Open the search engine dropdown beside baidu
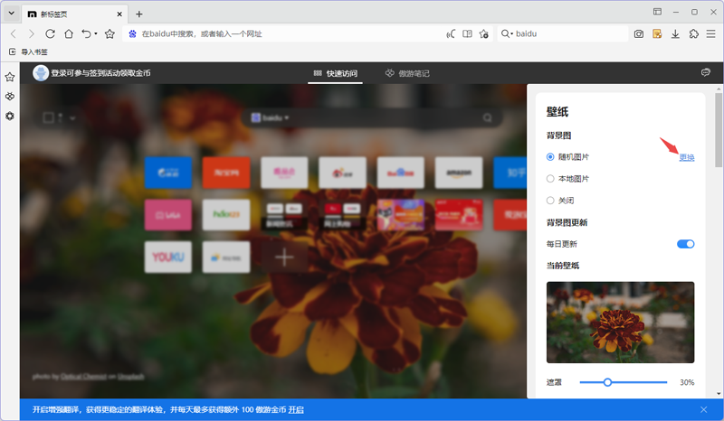 pyautogui.click(x=509, y=33)
